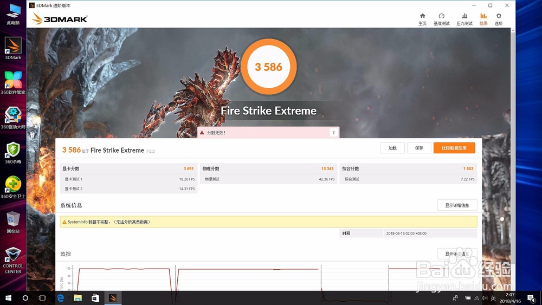Open the Options (选项) gear tab
The image size is (542, 305).
499,20
